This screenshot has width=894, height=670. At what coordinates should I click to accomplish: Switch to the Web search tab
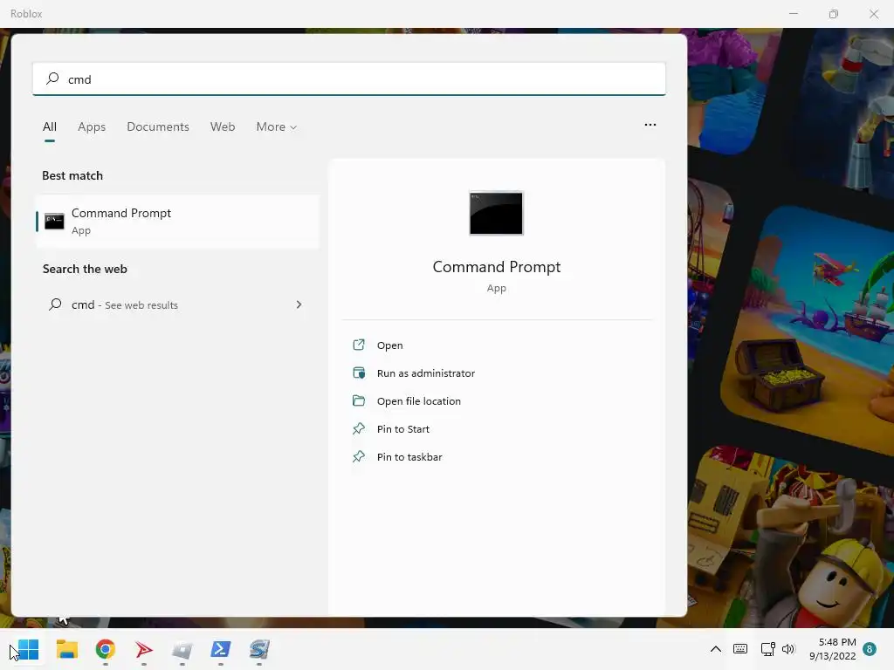click(223, 127)
